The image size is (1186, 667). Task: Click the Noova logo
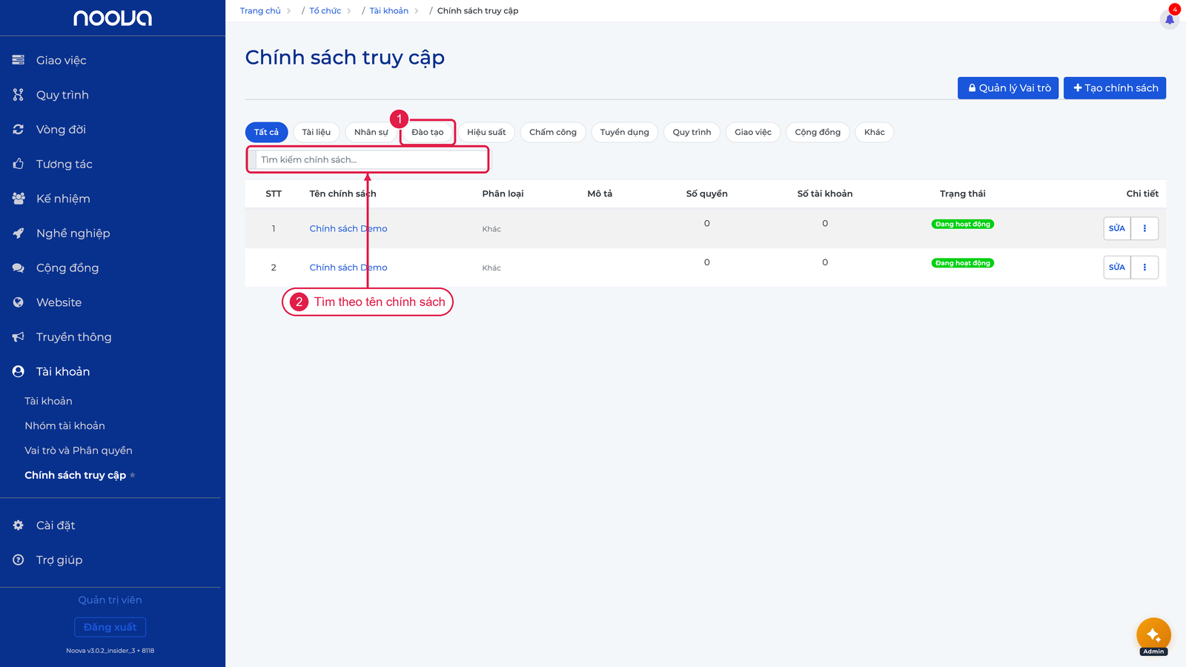tap(113, 18)
